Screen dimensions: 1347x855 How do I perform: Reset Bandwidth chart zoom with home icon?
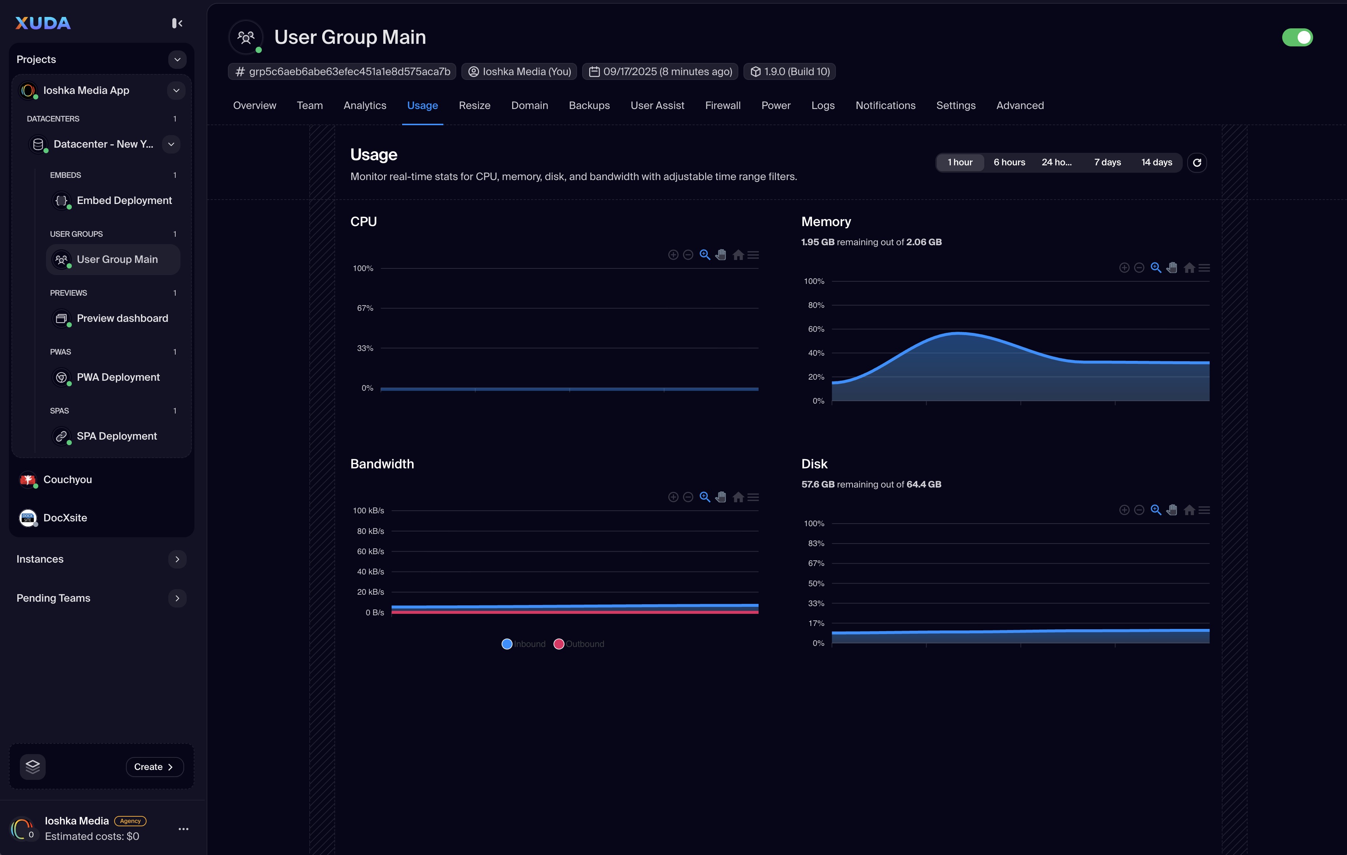[738, 497]
